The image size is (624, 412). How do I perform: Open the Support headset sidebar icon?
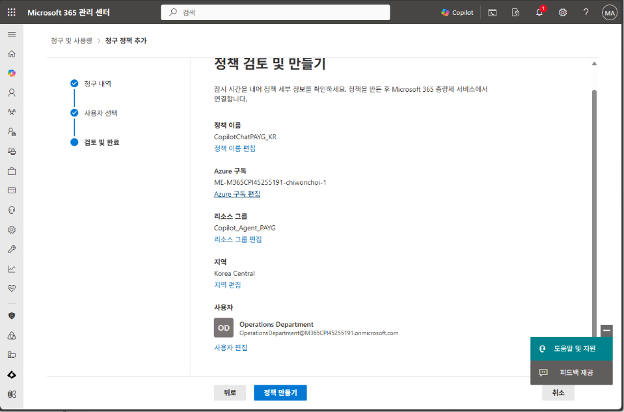point(12,210)
